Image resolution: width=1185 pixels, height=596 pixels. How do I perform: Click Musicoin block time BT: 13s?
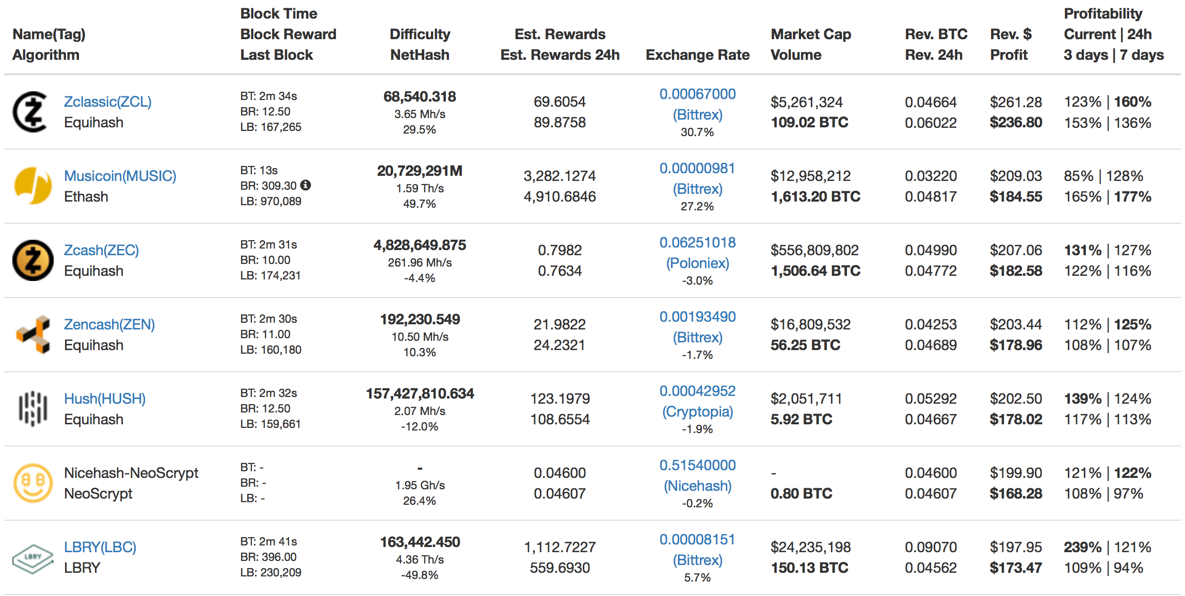coord(259,171)
